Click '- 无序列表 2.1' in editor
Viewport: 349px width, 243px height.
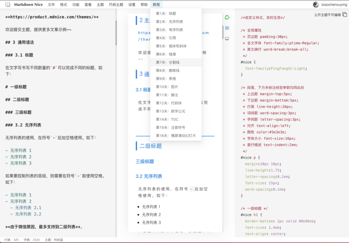[x=26, y=208]
